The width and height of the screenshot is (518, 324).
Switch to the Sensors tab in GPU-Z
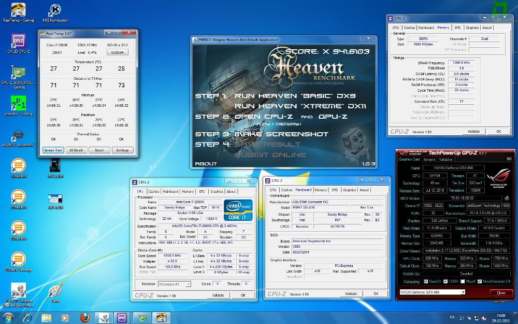(x=429, y=159)
